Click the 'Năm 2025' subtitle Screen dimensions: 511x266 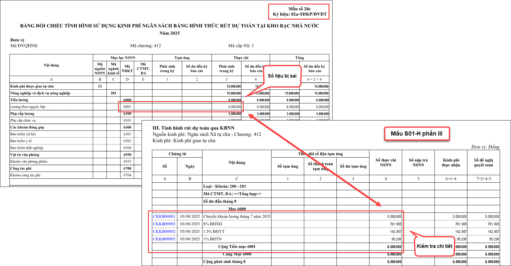pos(170,33)
